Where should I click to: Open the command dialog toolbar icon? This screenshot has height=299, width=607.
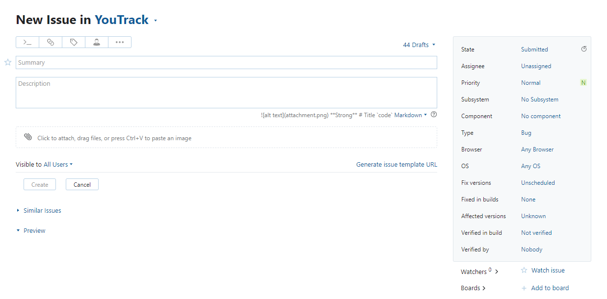click(27, 42)
